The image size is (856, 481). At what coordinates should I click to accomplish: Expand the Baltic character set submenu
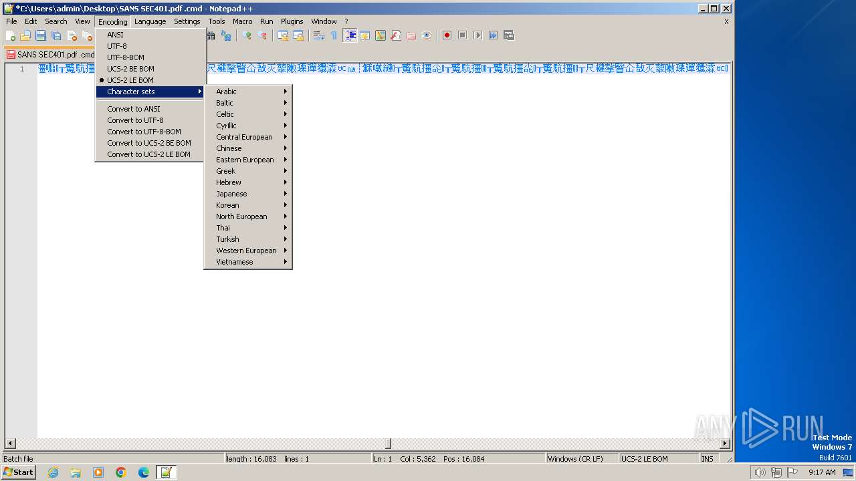[248, 103]
